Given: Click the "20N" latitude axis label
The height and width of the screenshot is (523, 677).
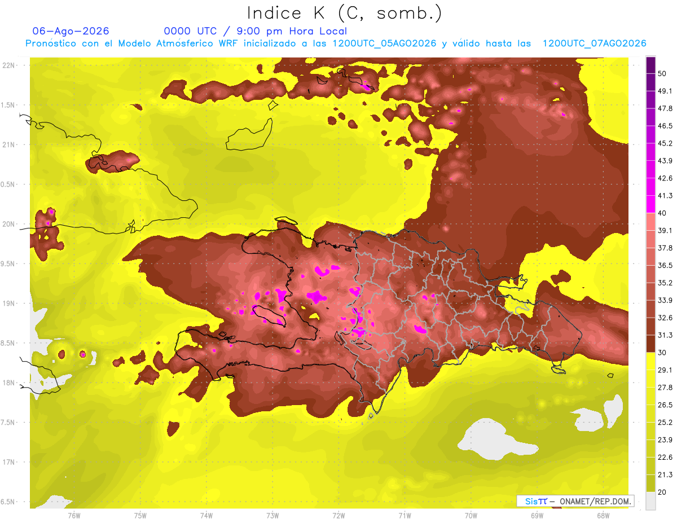Looking at the screenshot, I should [10, 224].
